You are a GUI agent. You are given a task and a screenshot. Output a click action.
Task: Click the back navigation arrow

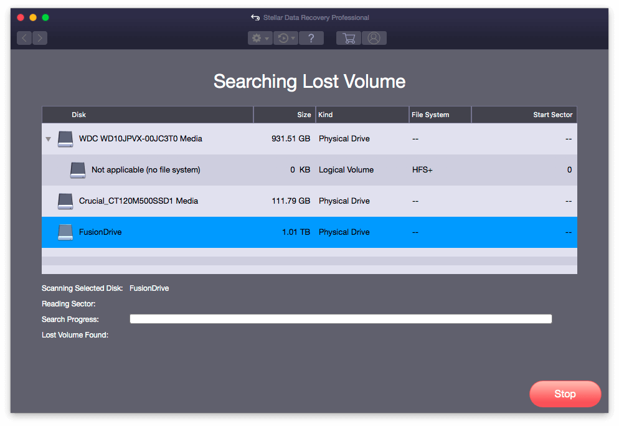tap(24, 38)
